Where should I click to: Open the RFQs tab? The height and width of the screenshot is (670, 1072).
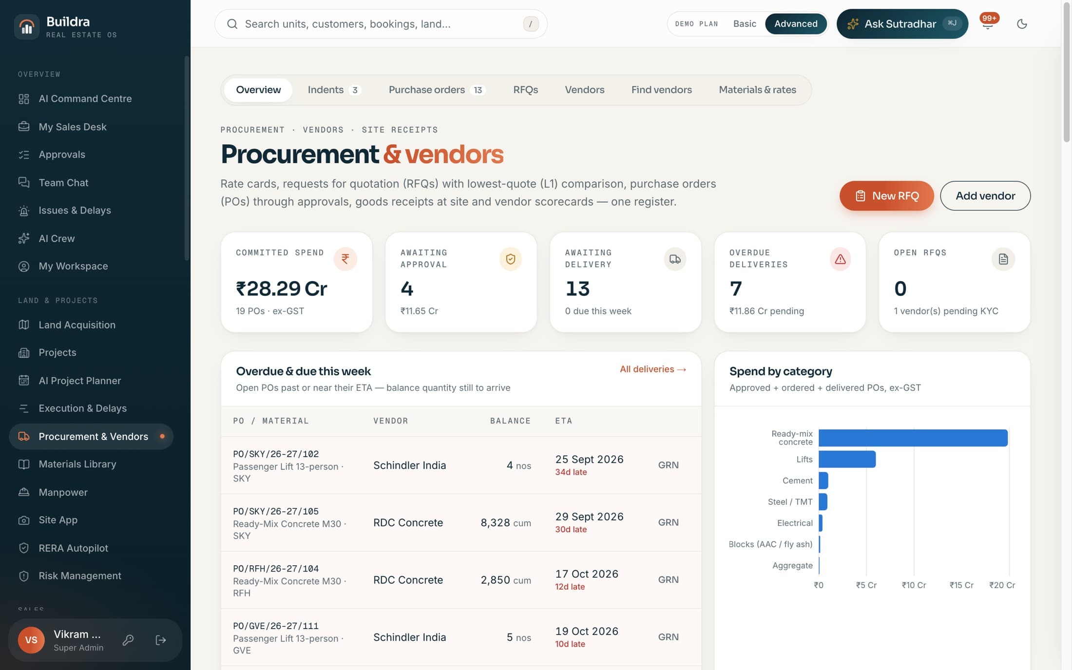point(525,90)
